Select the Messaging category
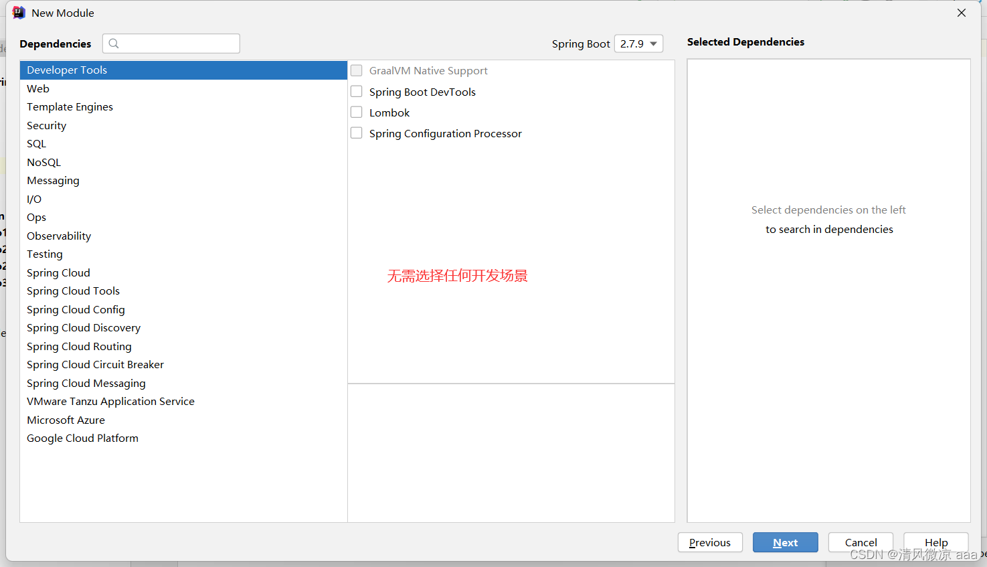The width and height of the screenshot is (987, 567). click(x=183, y=181)
